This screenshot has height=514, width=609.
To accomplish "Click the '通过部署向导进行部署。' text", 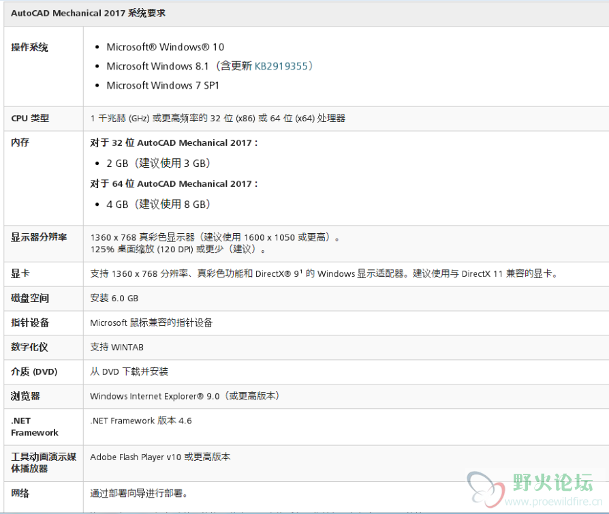I will coord(140,494).
